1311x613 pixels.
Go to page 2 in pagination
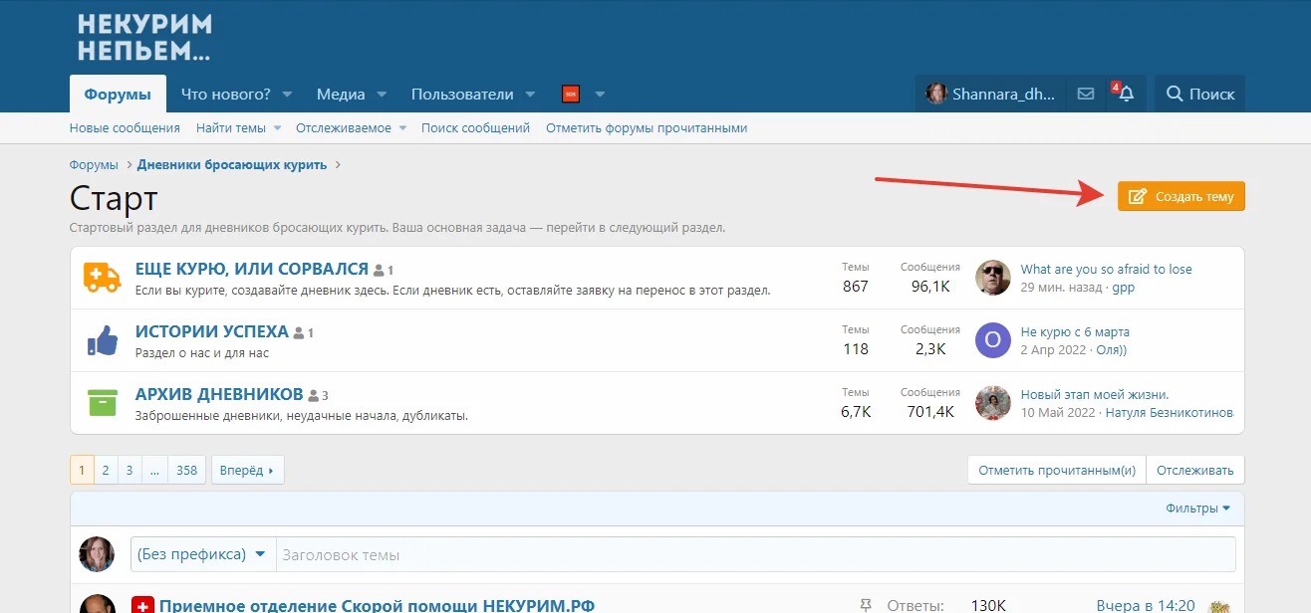pos(106,471)
